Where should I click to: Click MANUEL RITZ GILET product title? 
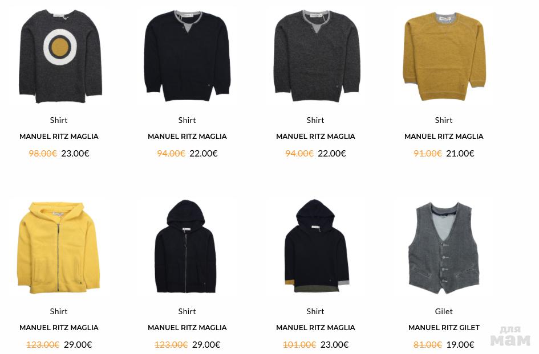coord(444,328)
